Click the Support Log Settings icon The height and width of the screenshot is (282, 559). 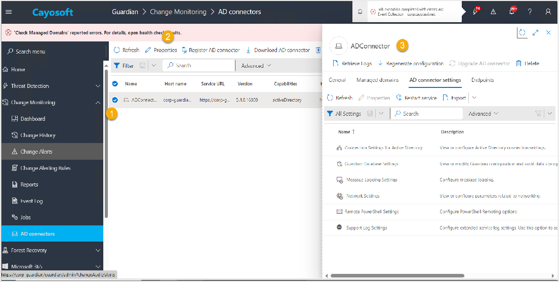[339, 227]
